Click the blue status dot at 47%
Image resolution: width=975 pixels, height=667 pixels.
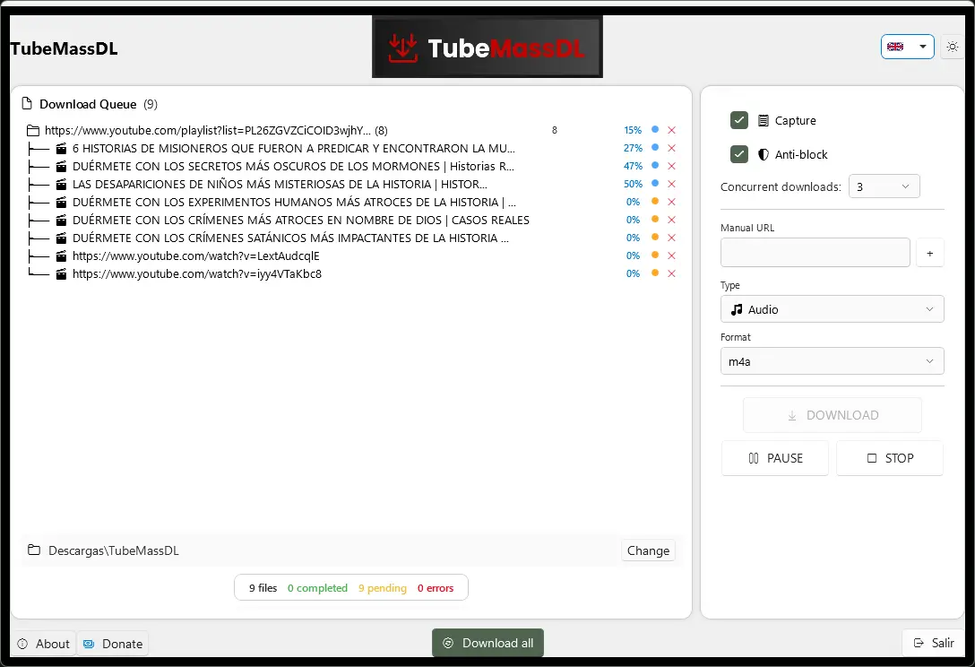pos(655,165)
